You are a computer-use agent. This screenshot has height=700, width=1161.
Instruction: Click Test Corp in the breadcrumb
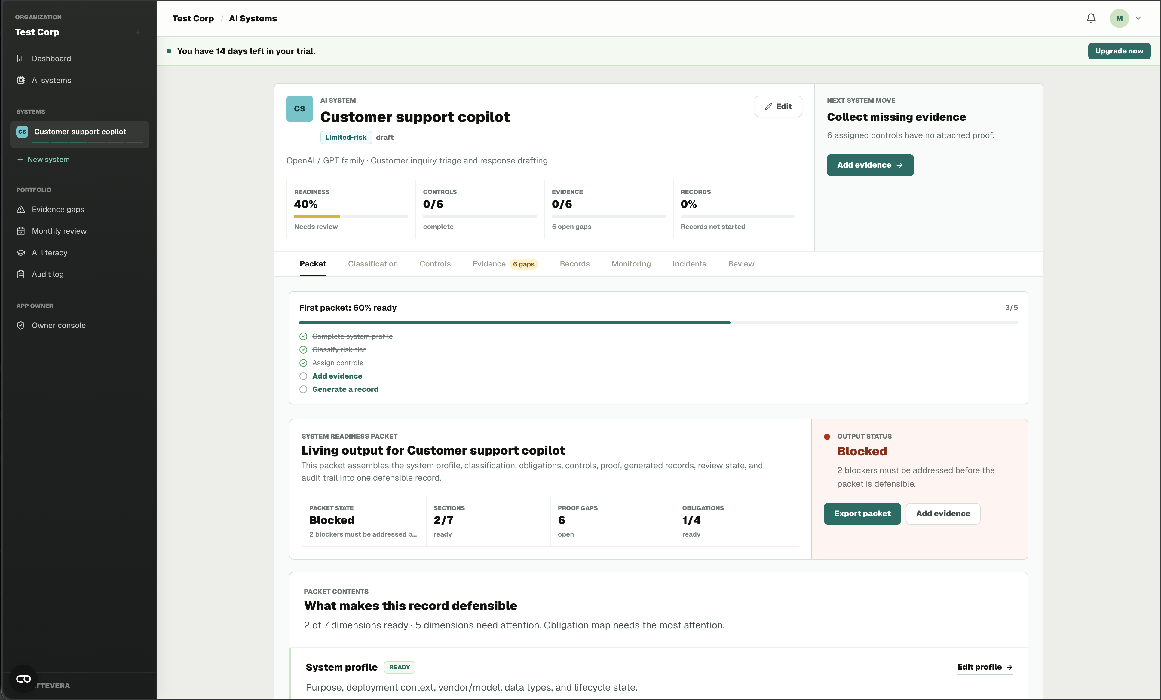pyautogui.click(x=193, y=18)
